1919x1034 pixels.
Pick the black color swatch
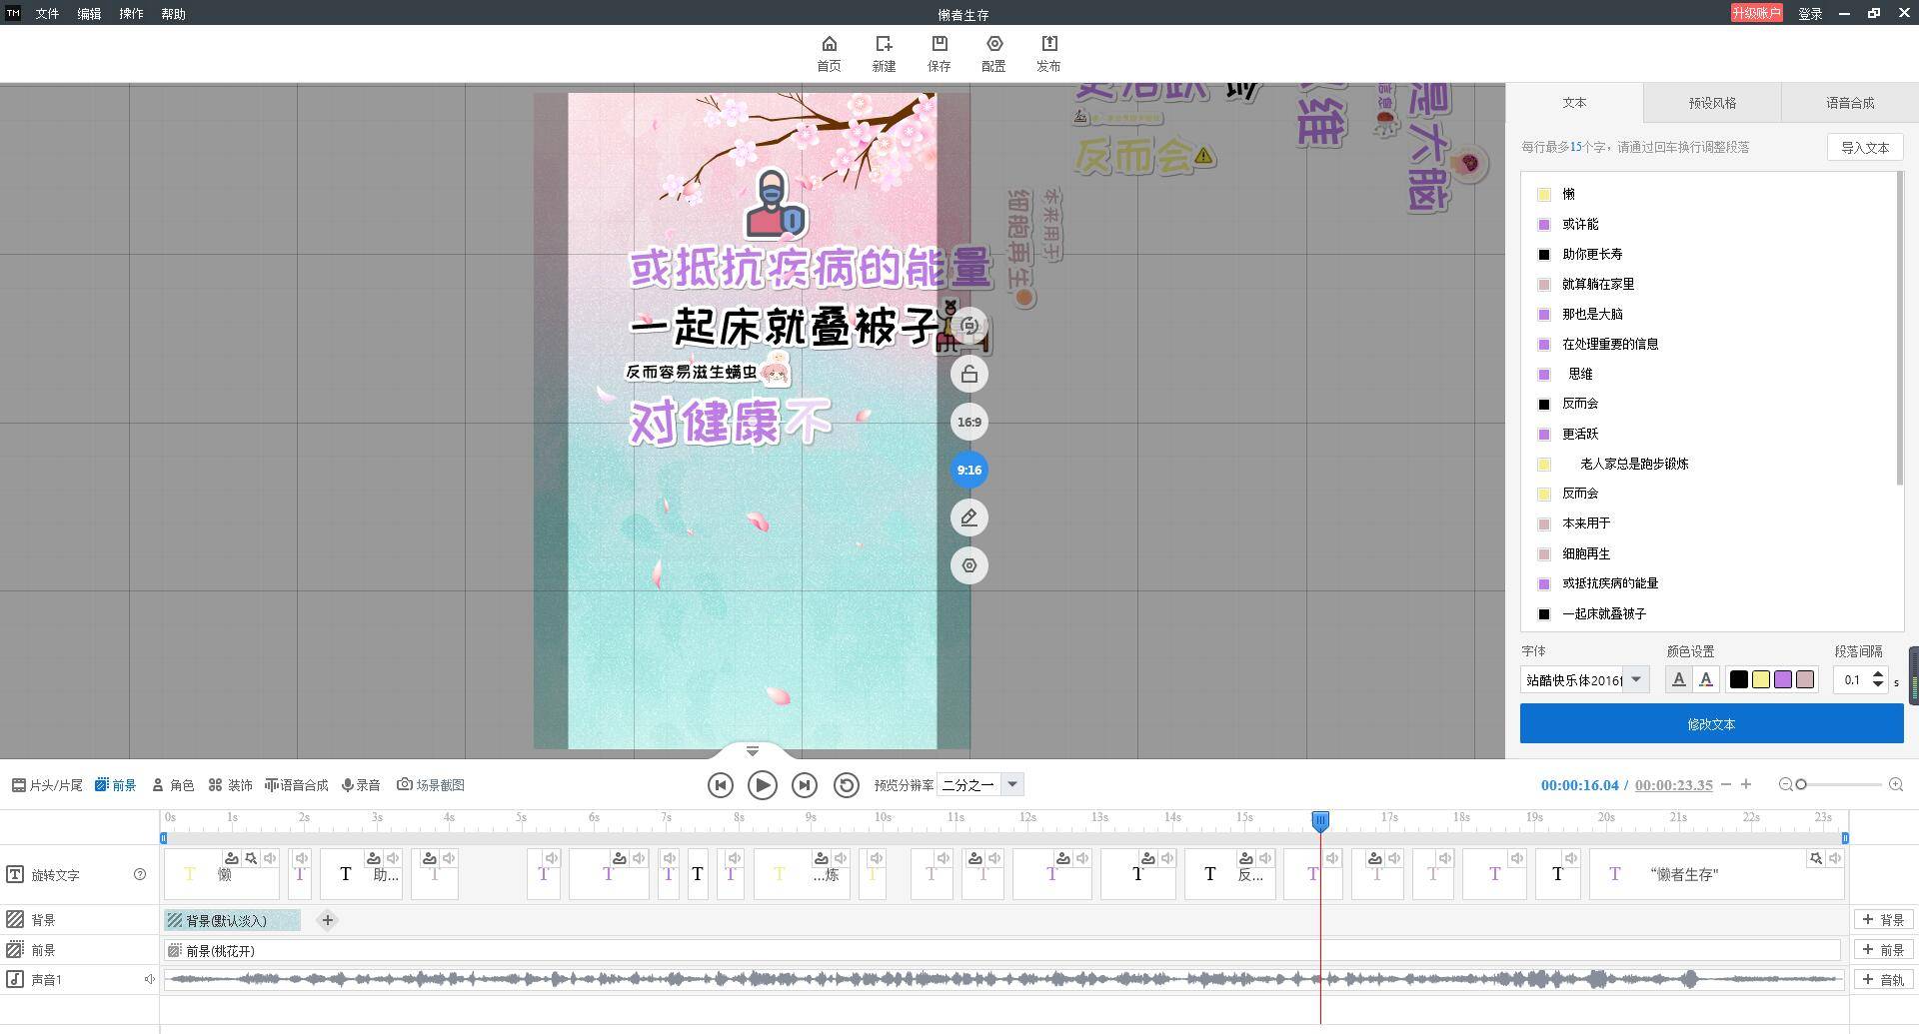coord(1739,679)
